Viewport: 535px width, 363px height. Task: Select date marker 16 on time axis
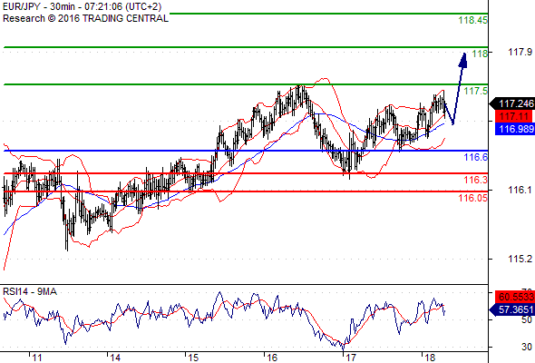pos(272,358)
